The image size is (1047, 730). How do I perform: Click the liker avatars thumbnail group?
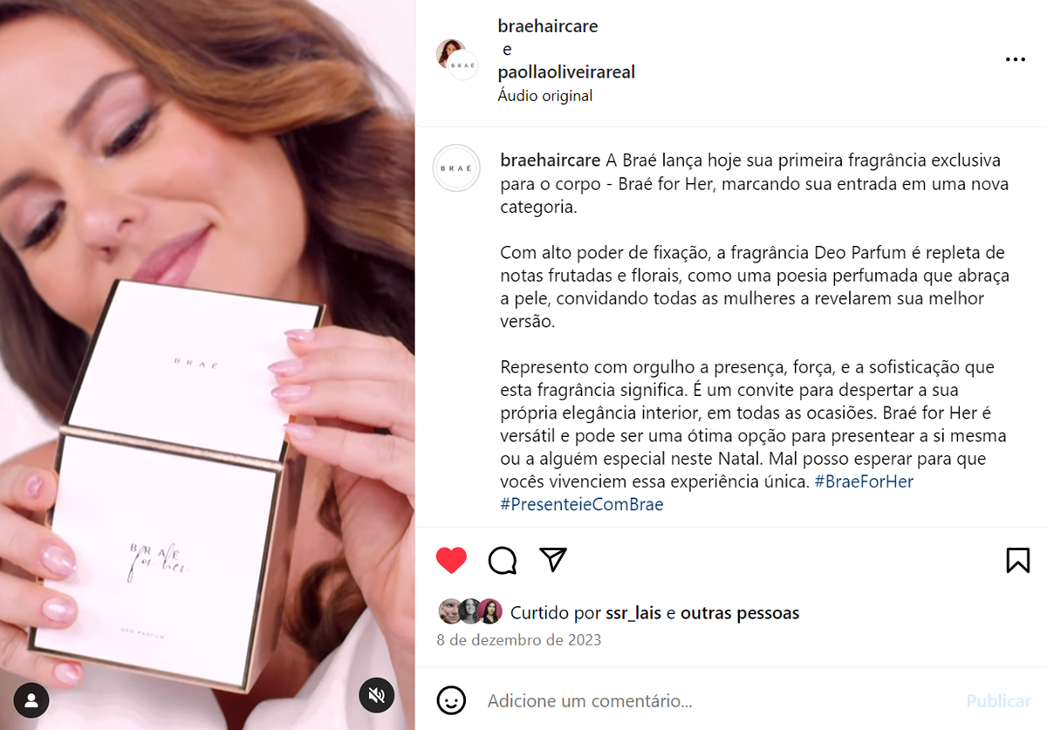tap(470, 612)
